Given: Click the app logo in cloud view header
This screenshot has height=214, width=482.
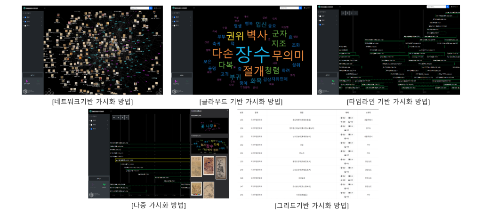Looking at the screenshot, I should (174, 8).
